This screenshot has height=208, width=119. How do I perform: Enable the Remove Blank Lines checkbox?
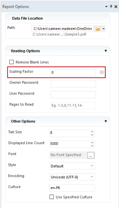11,62
